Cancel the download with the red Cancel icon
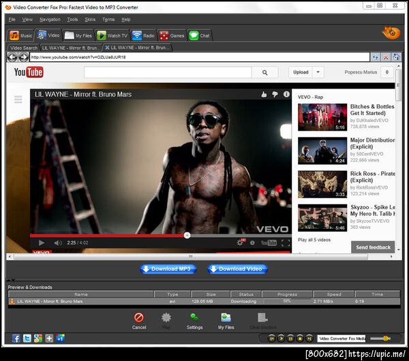This screenshot has width=409, height=361. (x=139, y=321)
